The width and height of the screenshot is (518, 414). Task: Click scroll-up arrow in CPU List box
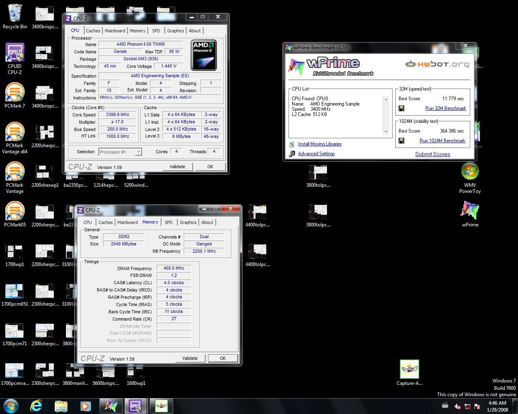386,99
